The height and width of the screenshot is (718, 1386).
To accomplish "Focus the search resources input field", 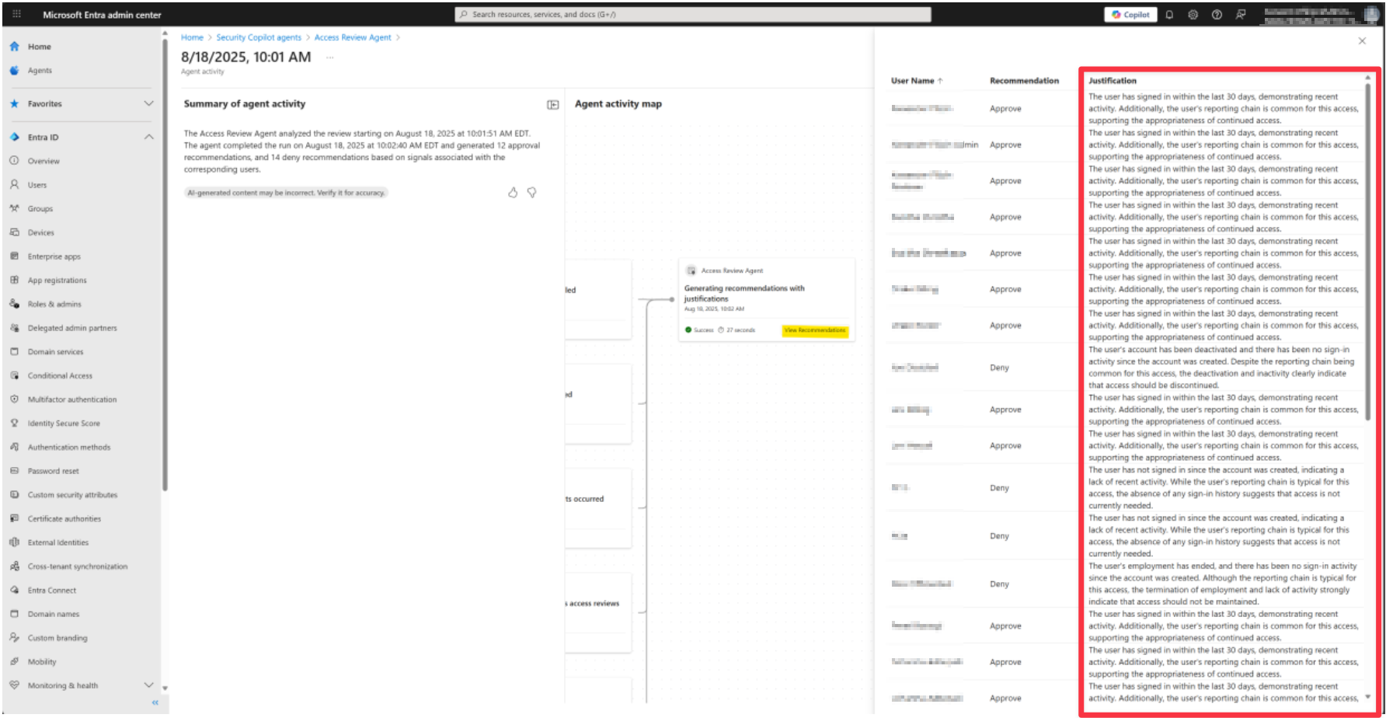I will tap(693, 14).
